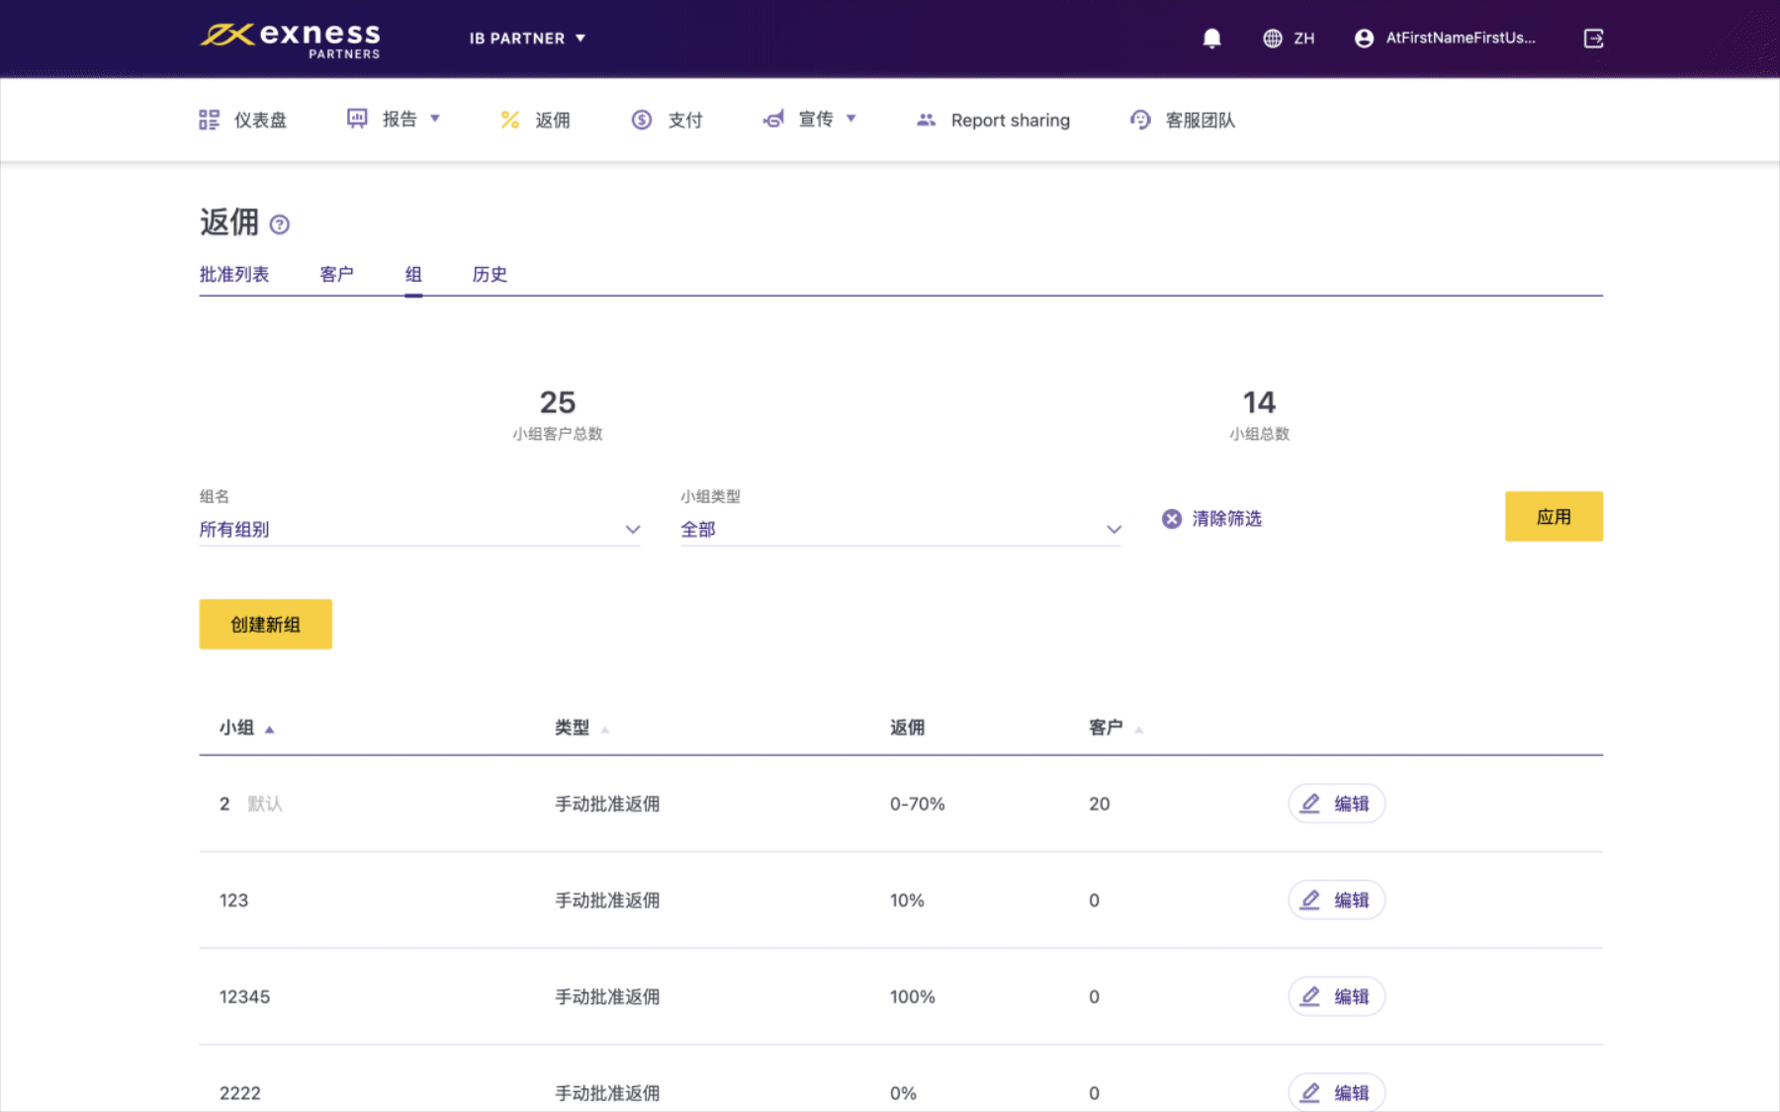The height and width of the screenshot is (1112, 1780).
Task: Click the notification bell icon
Action: [1211, 39]
